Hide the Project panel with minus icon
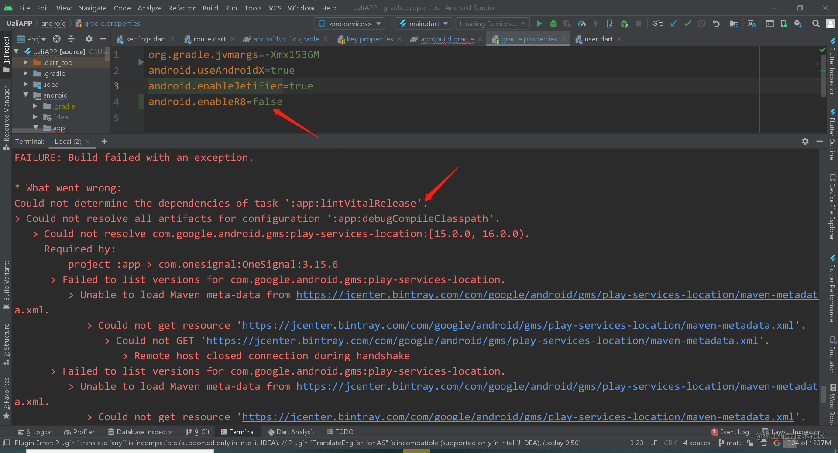 tap(103, 39)
